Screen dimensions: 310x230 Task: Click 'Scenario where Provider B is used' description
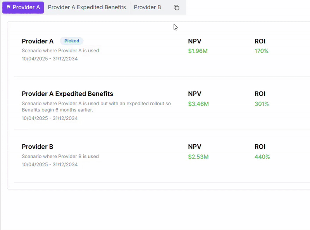[x=60, y=156]
